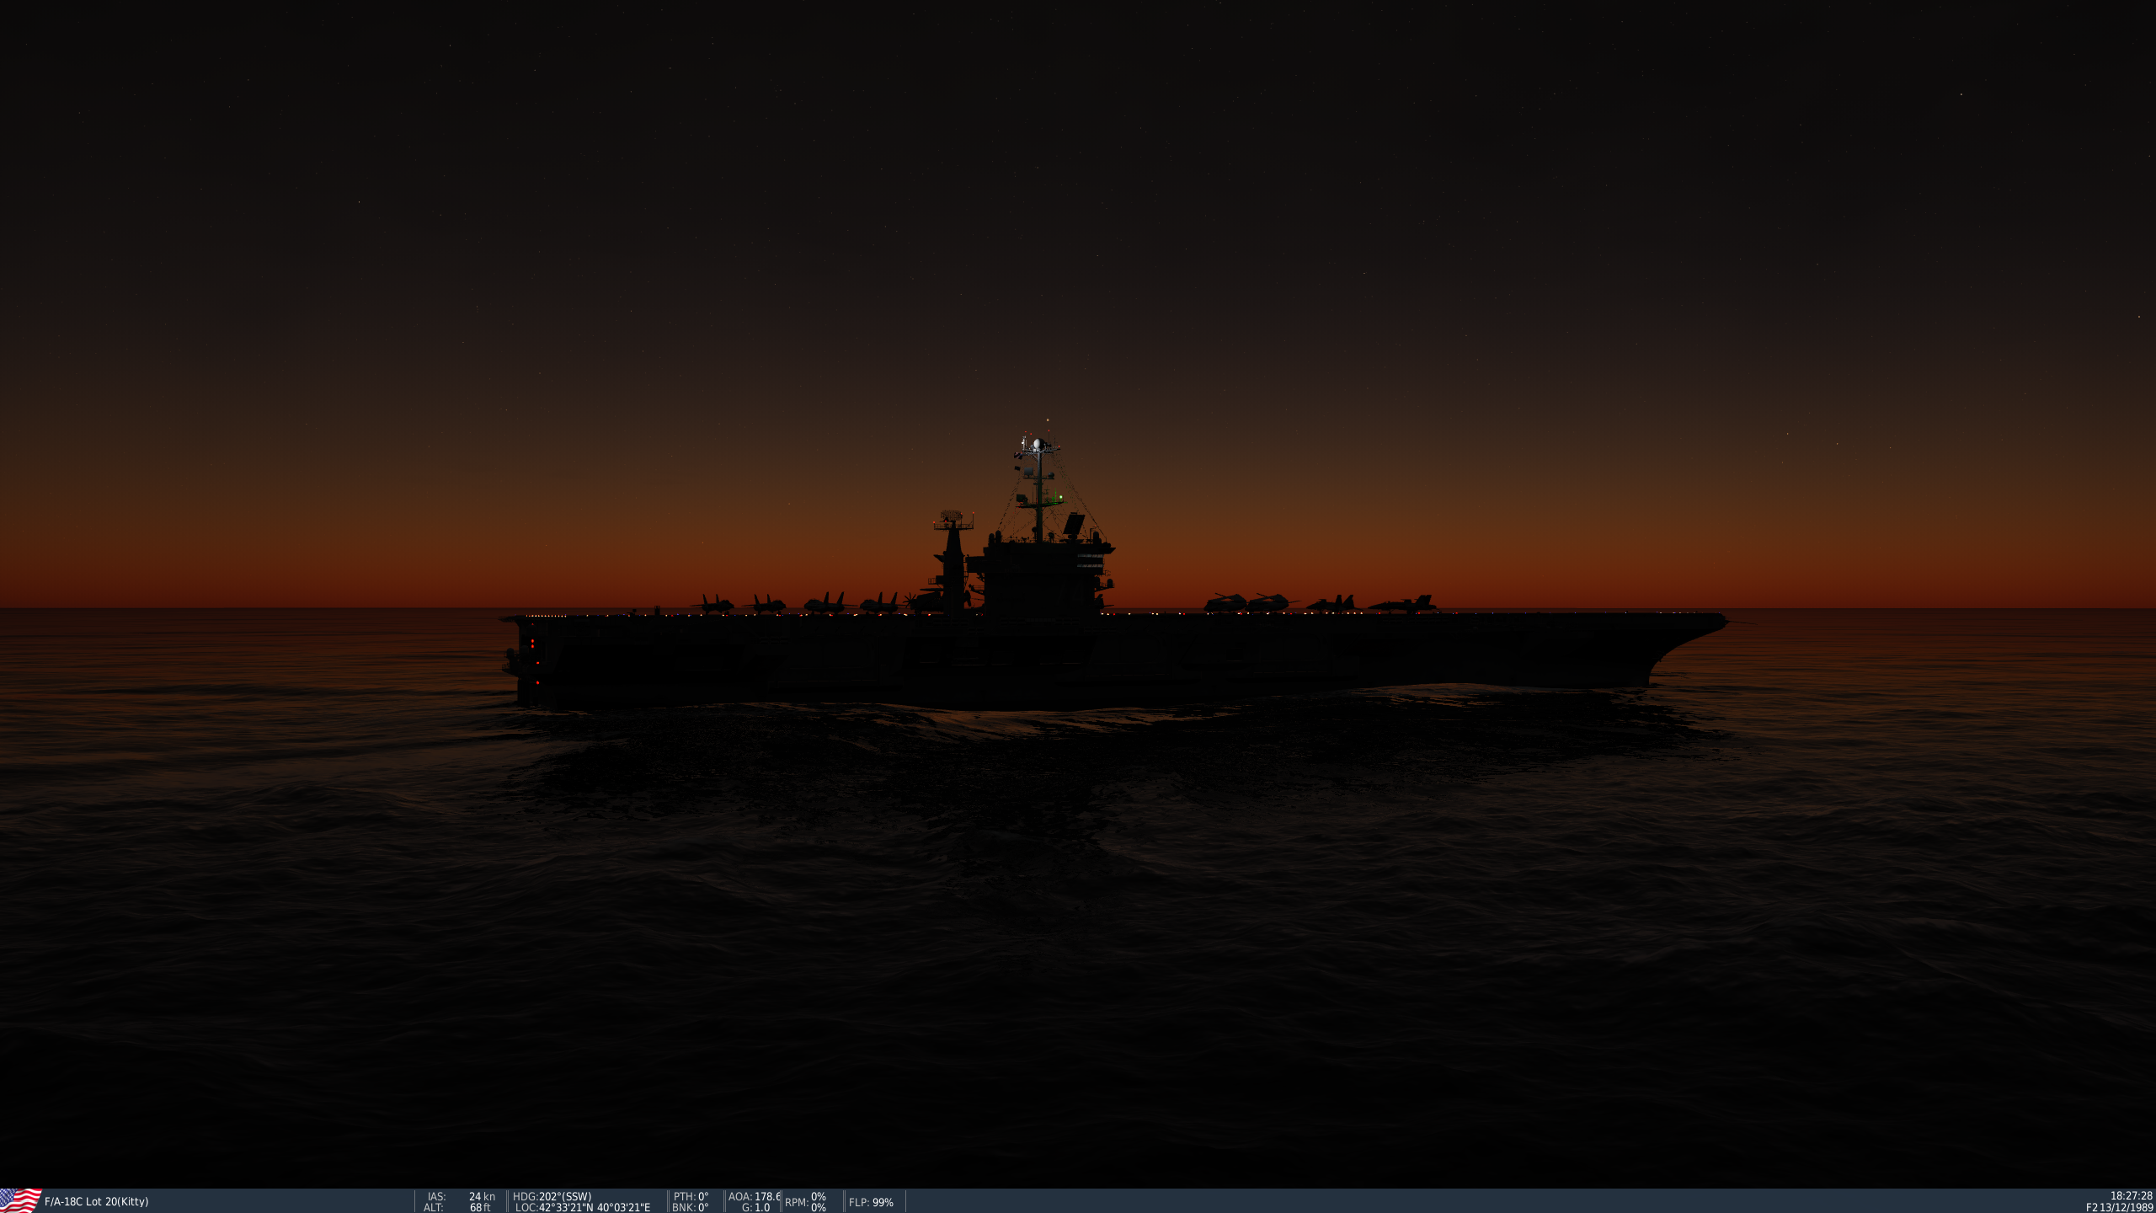Click the FLP 99% flaps indicator
Image resolution: width=2156 pixels, height=1213 pixels.
click(871, 1202)
